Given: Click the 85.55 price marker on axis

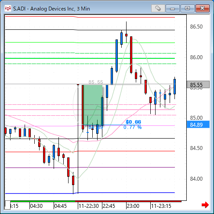Looking at the screenshot, I should point(198,85).
